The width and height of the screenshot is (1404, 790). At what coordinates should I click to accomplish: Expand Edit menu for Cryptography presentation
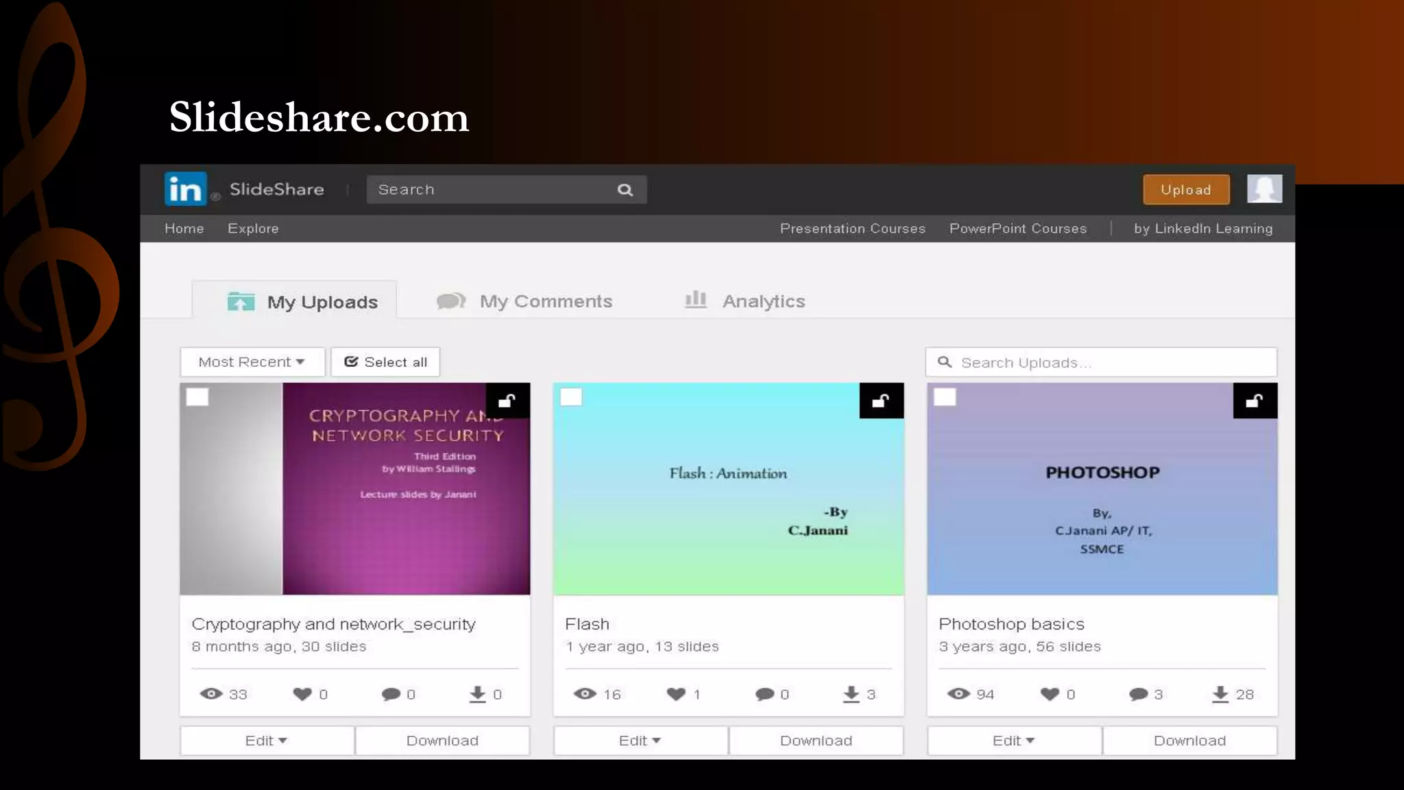coord(267,741)
